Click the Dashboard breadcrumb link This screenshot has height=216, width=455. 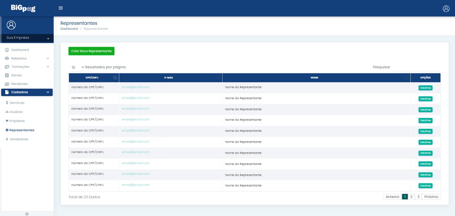coord(69,29)
